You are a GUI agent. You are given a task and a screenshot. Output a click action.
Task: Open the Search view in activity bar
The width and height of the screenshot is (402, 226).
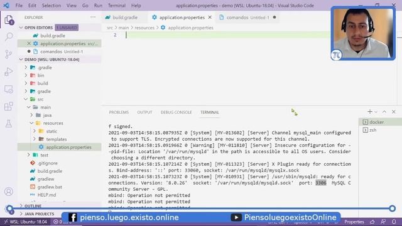pos(9,36)
